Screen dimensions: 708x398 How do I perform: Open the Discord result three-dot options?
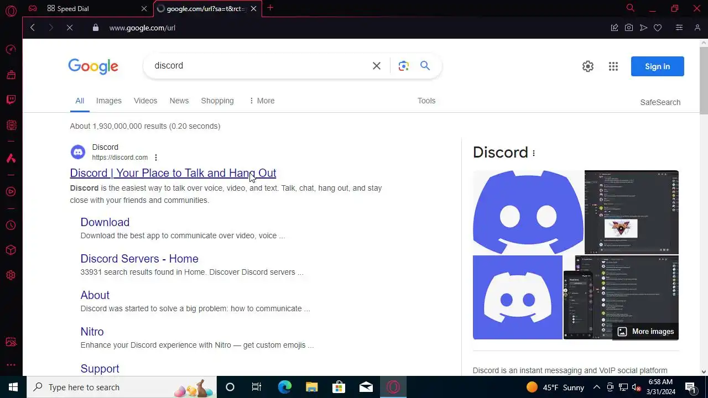(x=156, y=158)
